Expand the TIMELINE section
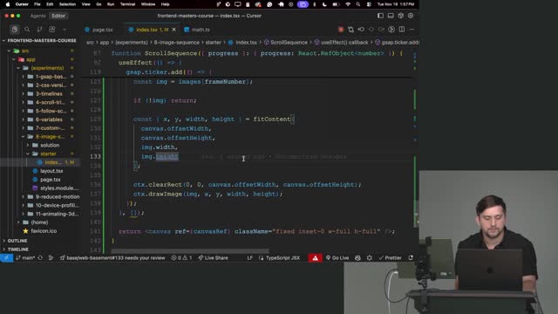558x314 pixels. 17,249
